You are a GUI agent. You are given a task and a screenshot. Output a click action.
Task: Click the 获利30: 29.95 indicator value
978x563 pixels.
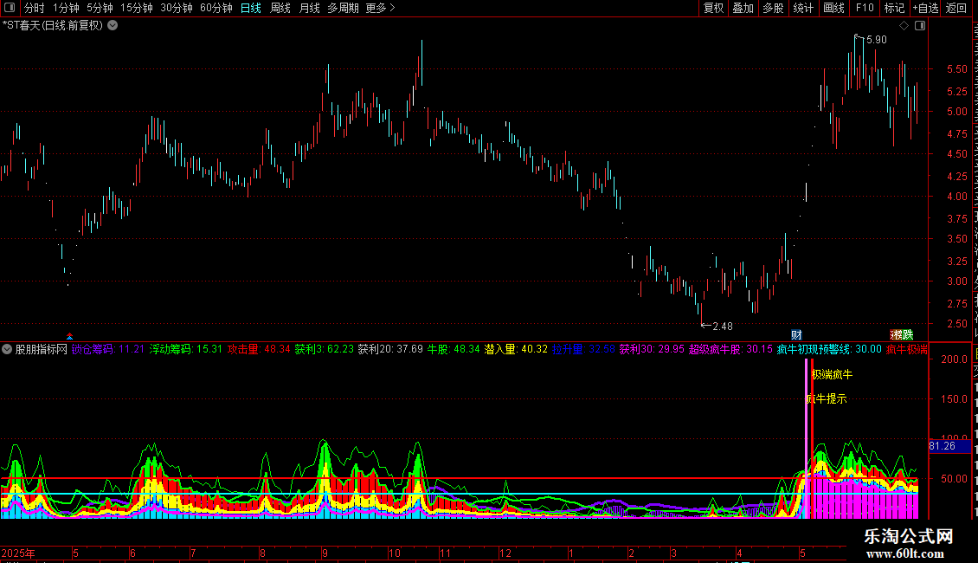tap(652, 350)
